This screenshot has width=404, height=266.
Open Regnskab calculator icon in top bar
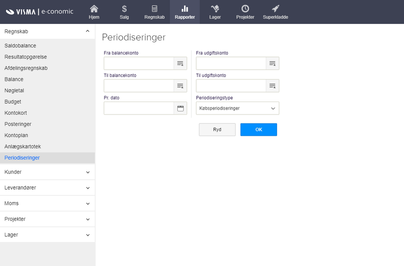(154, 9)
